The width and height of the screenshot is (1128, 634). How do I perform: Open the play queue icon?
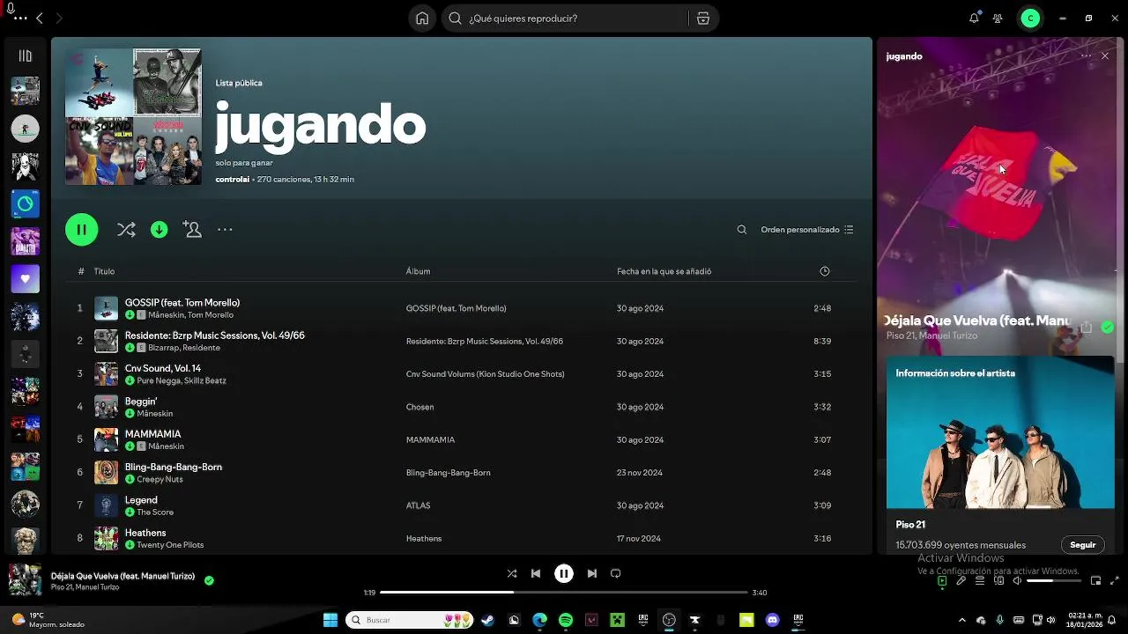[980, 581]
